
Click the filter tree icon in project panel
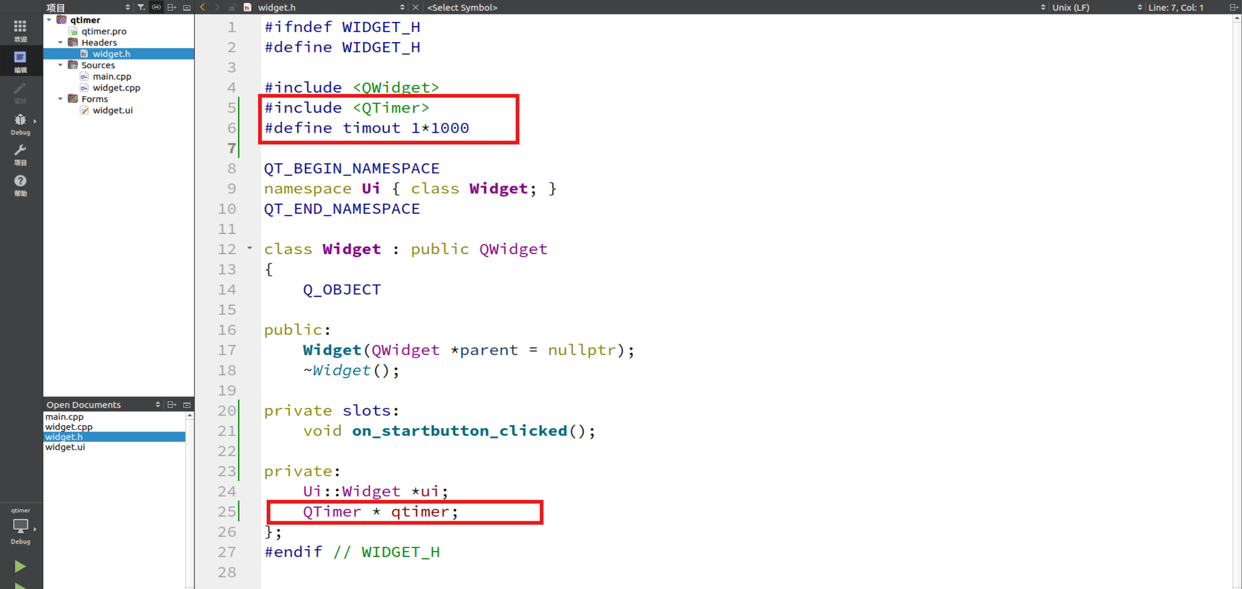(x=141, y=7)
